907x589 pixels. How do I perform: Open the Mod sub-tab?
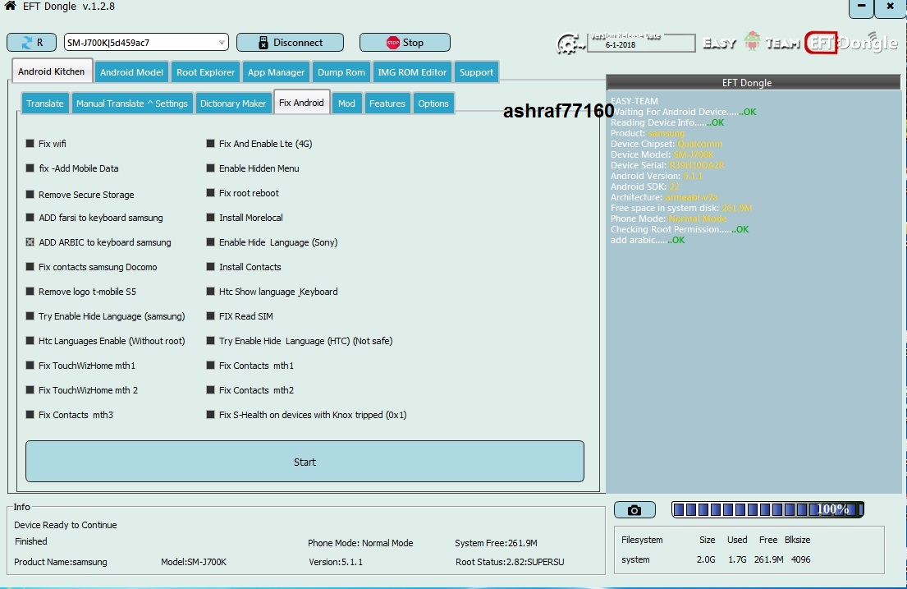click(x=346, y=103)
